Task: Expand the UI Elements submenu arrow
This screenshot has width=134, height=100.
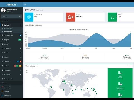Action: pos(21,48)
